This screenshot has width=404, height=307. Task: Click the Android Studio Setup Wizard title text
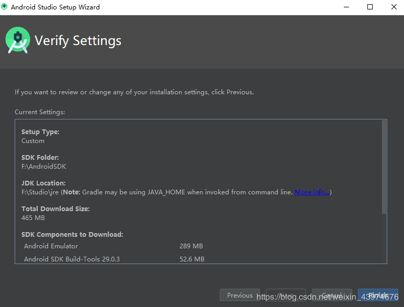55,7
